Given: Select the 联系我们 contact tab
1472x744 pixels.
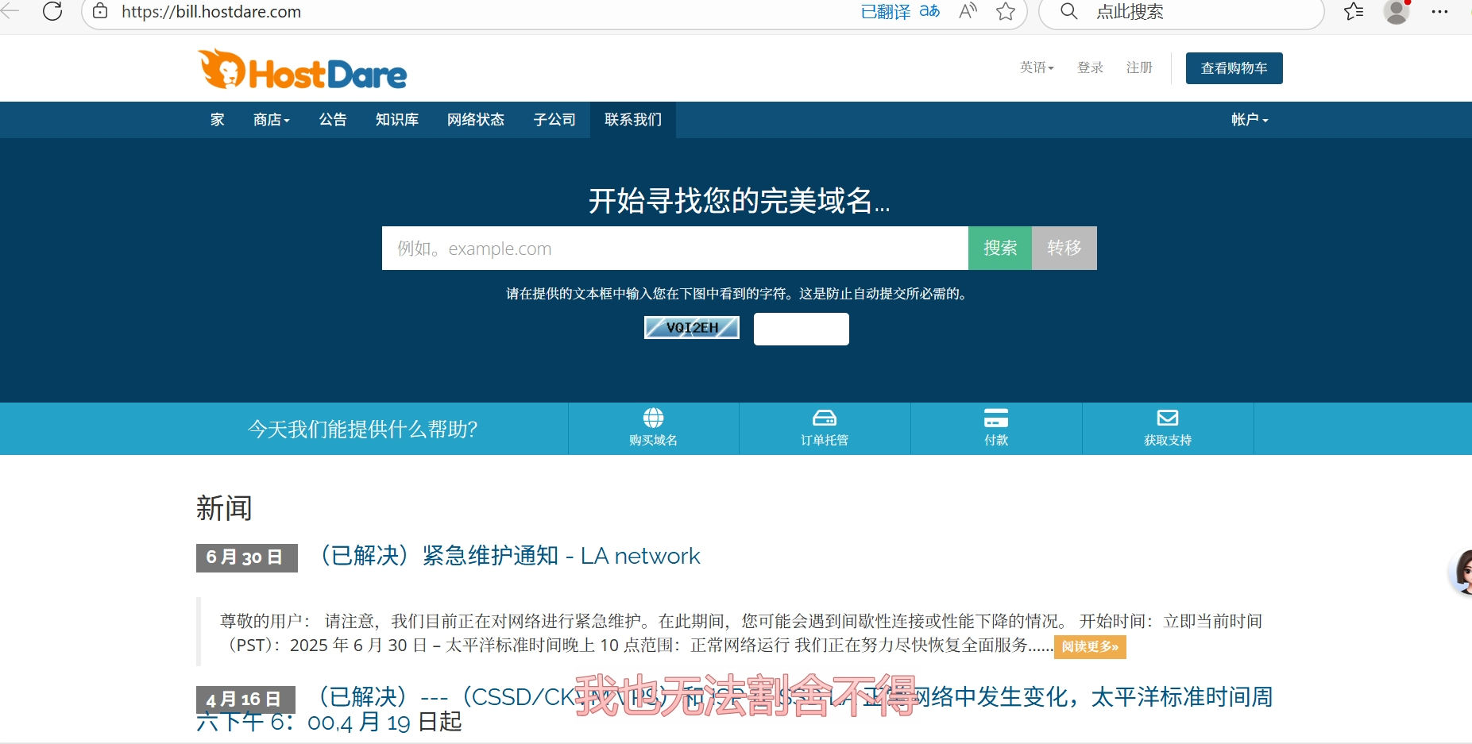Looking at the screenshot, I should (x=632, y=120).
